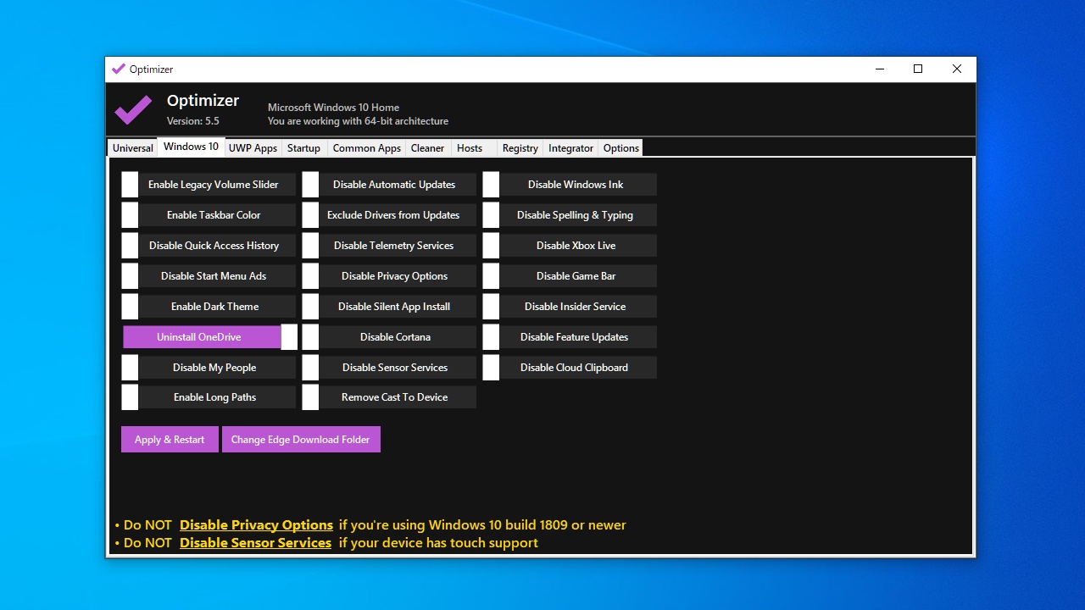The image size is (1085, 610).
Task: Open the Cleaner tab
Action: pyautogui.click(x=428, y=148)
